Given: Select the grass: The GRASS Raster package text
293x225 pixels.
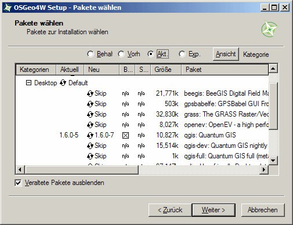Looking at the screenshot, I should [x=226, y=114].
